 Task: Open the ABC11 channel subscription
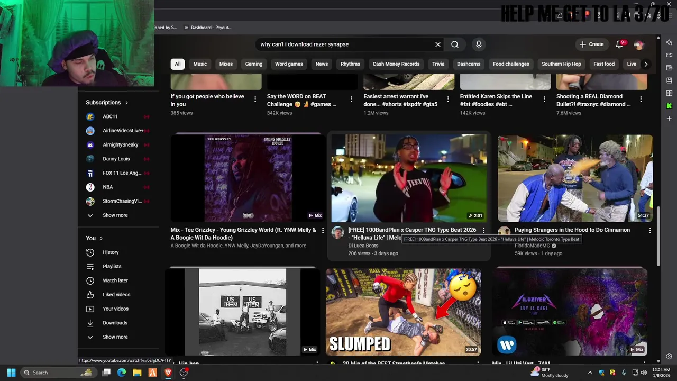[118, 116]
